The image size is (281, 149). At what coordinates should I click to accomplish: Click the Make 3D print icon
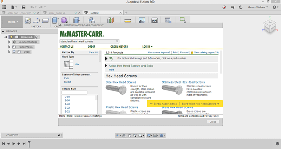(x=155, y=20)
